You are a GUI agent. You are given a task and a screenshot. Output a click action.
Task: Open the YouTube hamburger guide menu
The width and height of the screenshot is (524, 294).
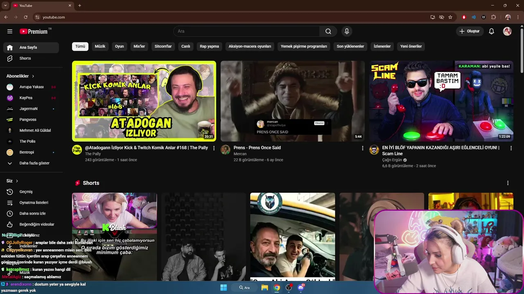tap(10, 31)
